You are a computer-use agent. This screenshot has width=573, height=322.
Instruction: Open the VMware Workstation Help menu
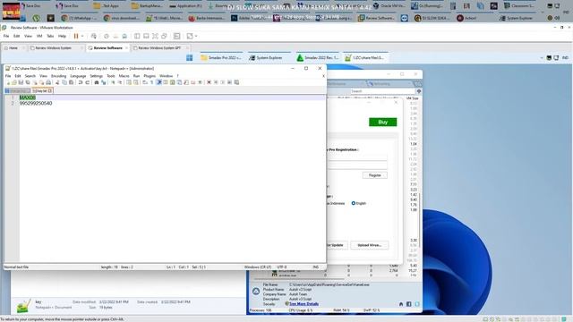pos(62,36)
